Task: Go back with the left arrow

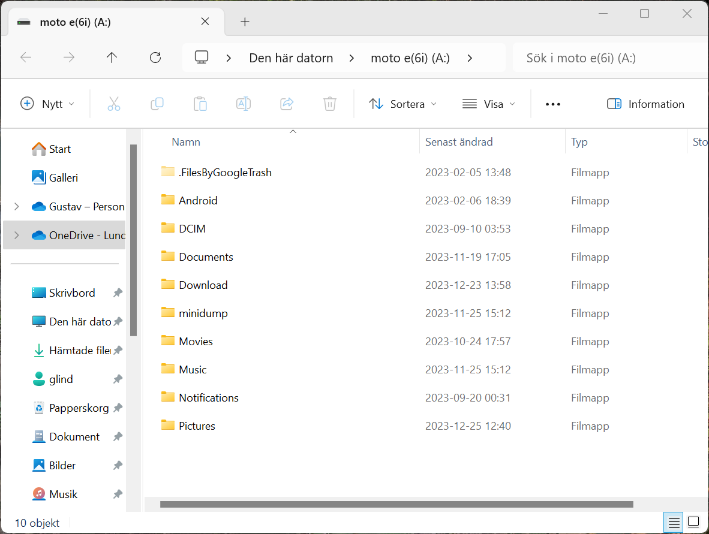Action: pyautogui.click(x=26, y=58)
